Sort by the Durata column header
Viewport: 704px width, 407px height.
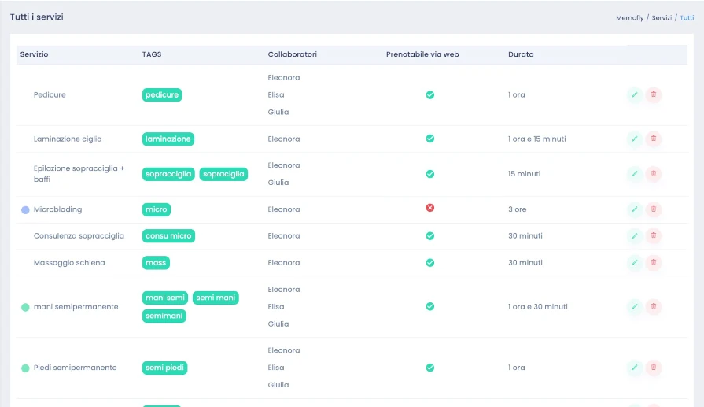coord(521,55)
